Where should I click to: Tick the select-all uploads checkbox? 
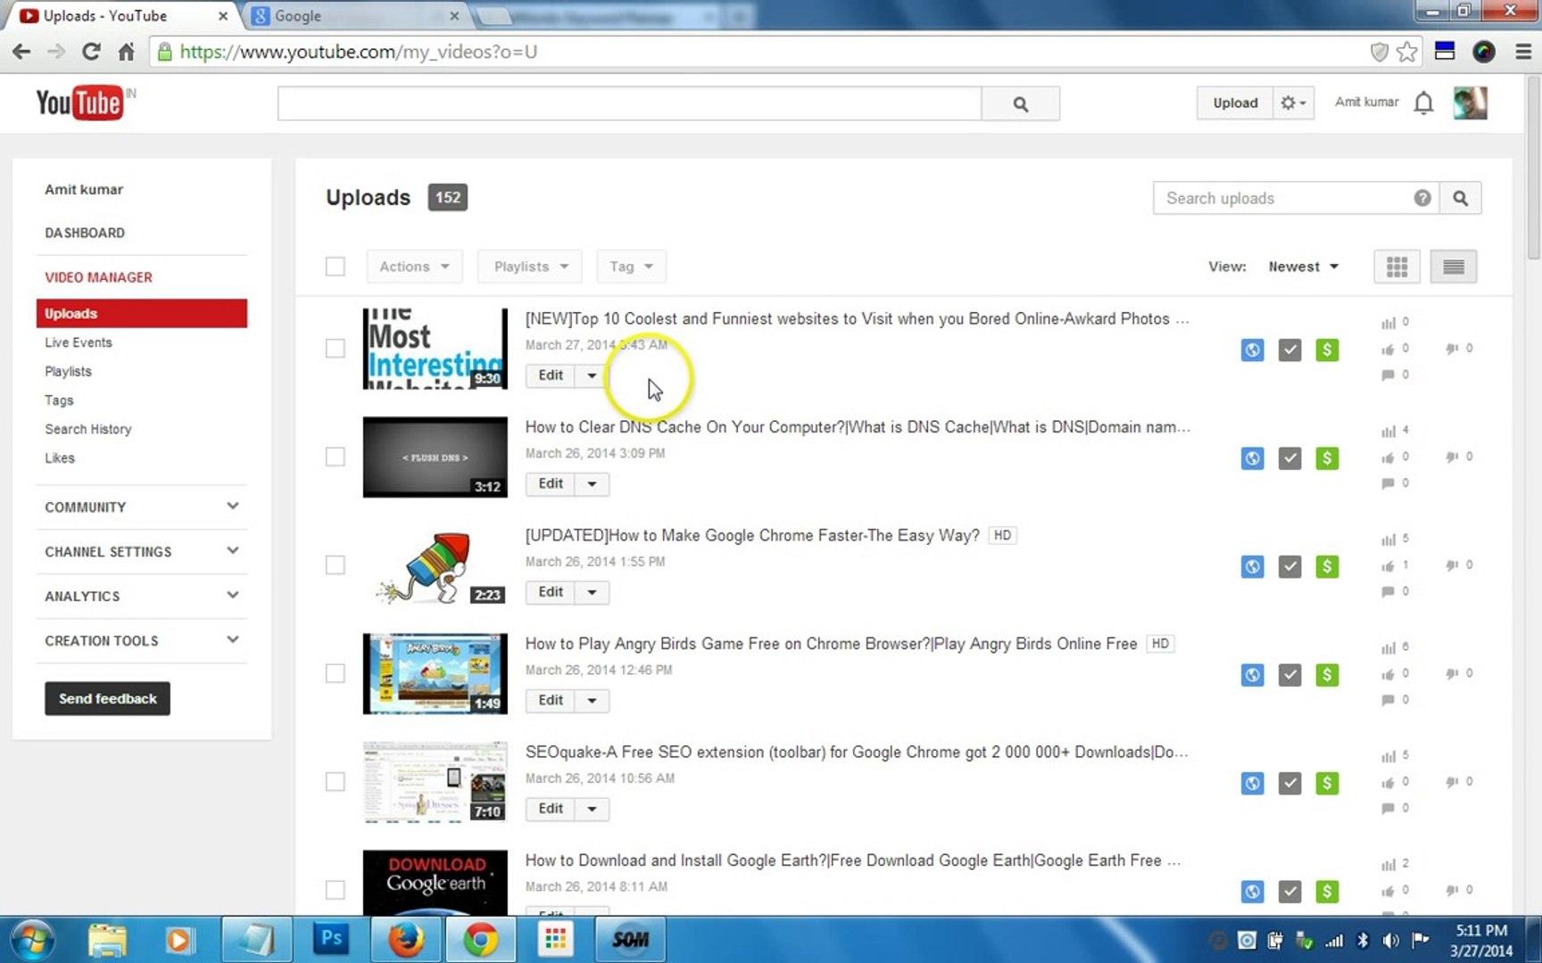(x=336, y=267)
